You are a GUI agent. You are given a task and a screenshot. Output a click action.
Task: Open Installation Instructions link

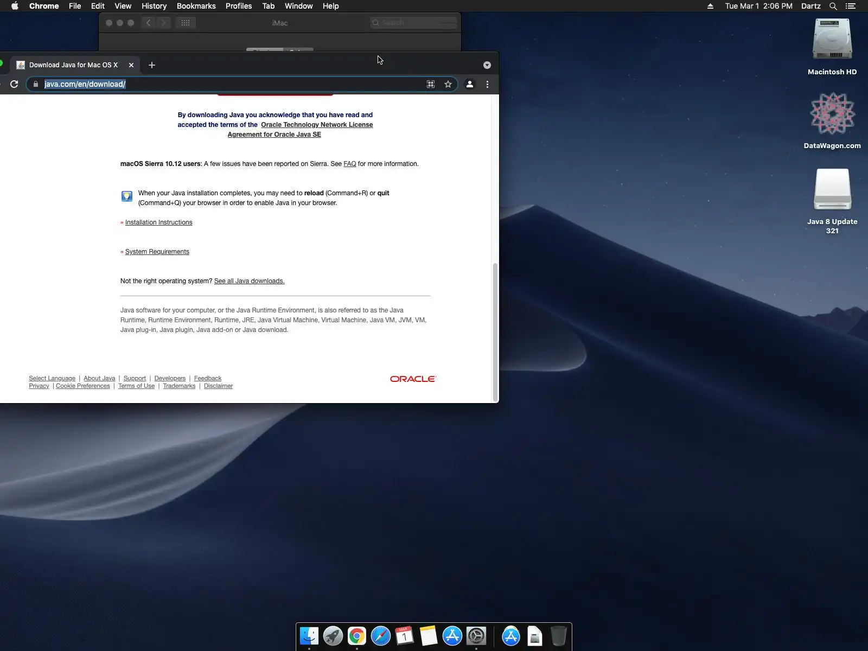coord(159,222)
